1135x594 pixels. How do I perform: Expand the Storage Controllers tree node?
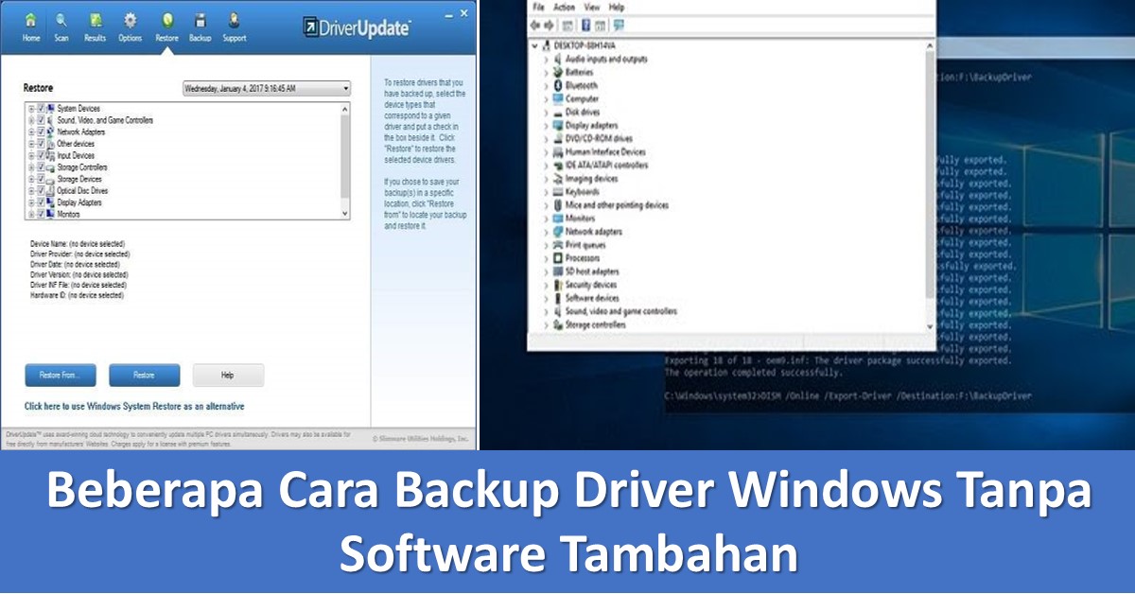pyautogui.click(x=31, y=167)
